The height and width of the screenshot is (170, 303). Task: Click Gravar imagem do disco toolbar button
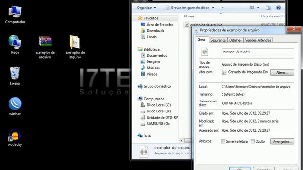tap(187, 8)
